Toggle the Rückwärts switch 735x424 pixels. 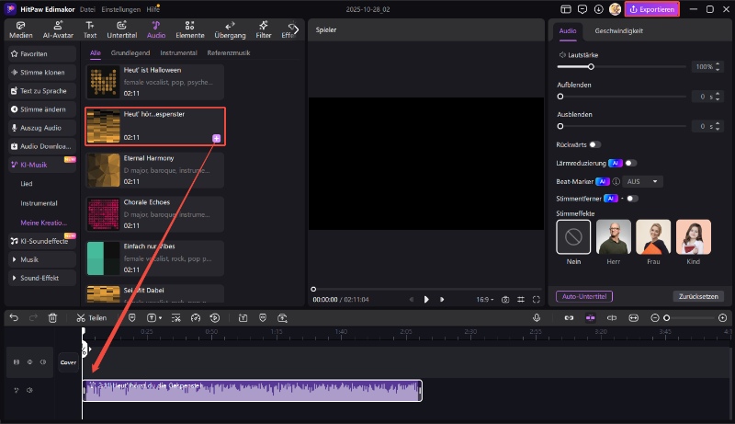pos(594,144)
